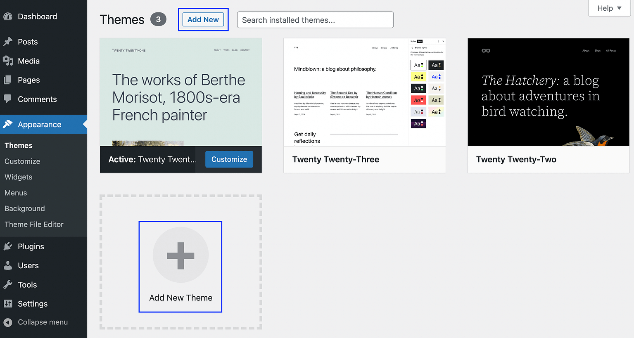
Task: Customize the active Twenty Twenty-One theme
Action: (229, 159)
